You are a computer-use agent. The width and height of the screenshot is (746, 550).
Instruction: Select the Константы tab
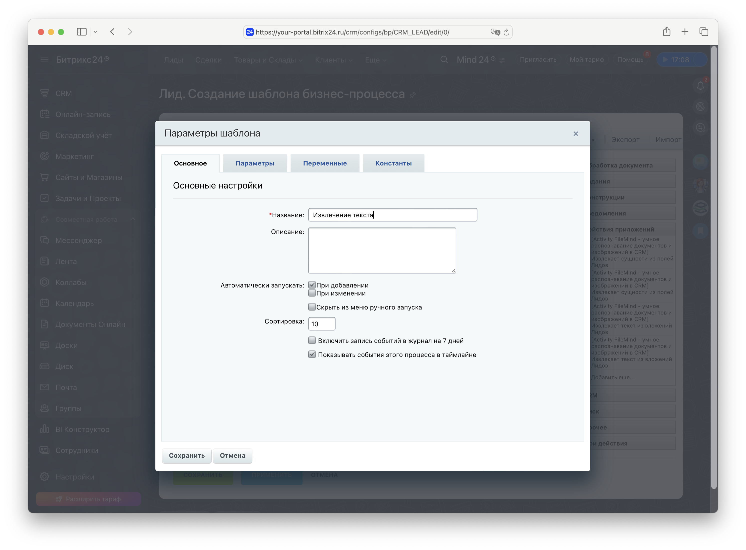393,163
